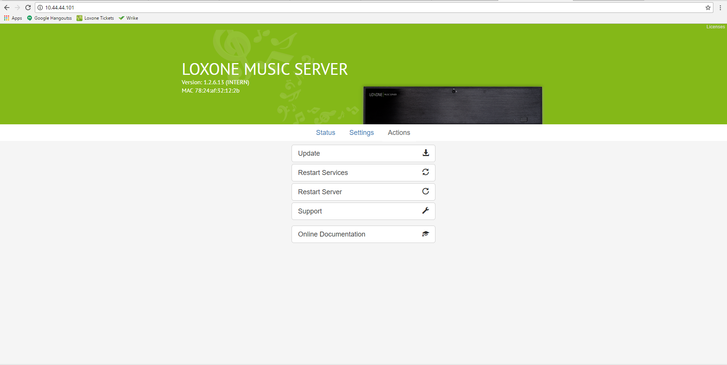Reload the page using browser refresh icon
This screenshot has width=727, height=365.
[28, 8]
